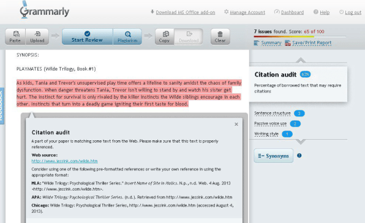Copy the document text
The width and height of the screenshot is (365, 223).
click(165, 37)
